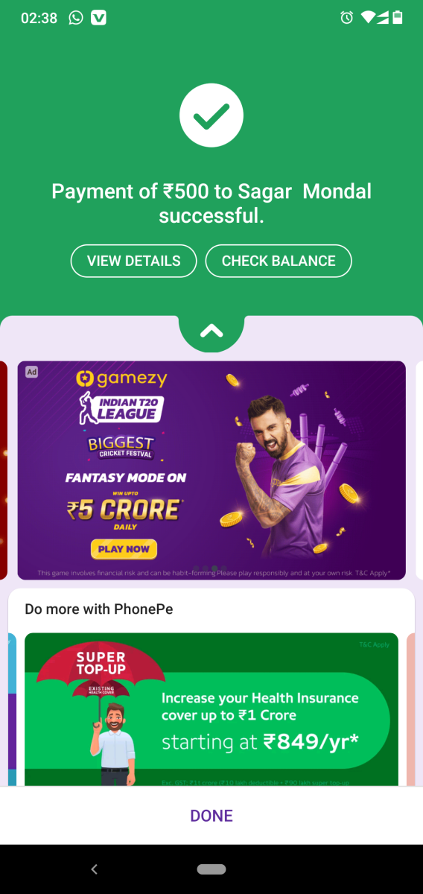Viewport: 423px width, 894px height.
Task: Tap PLAY NOW on gamezy ad
Action: point(124,549)
